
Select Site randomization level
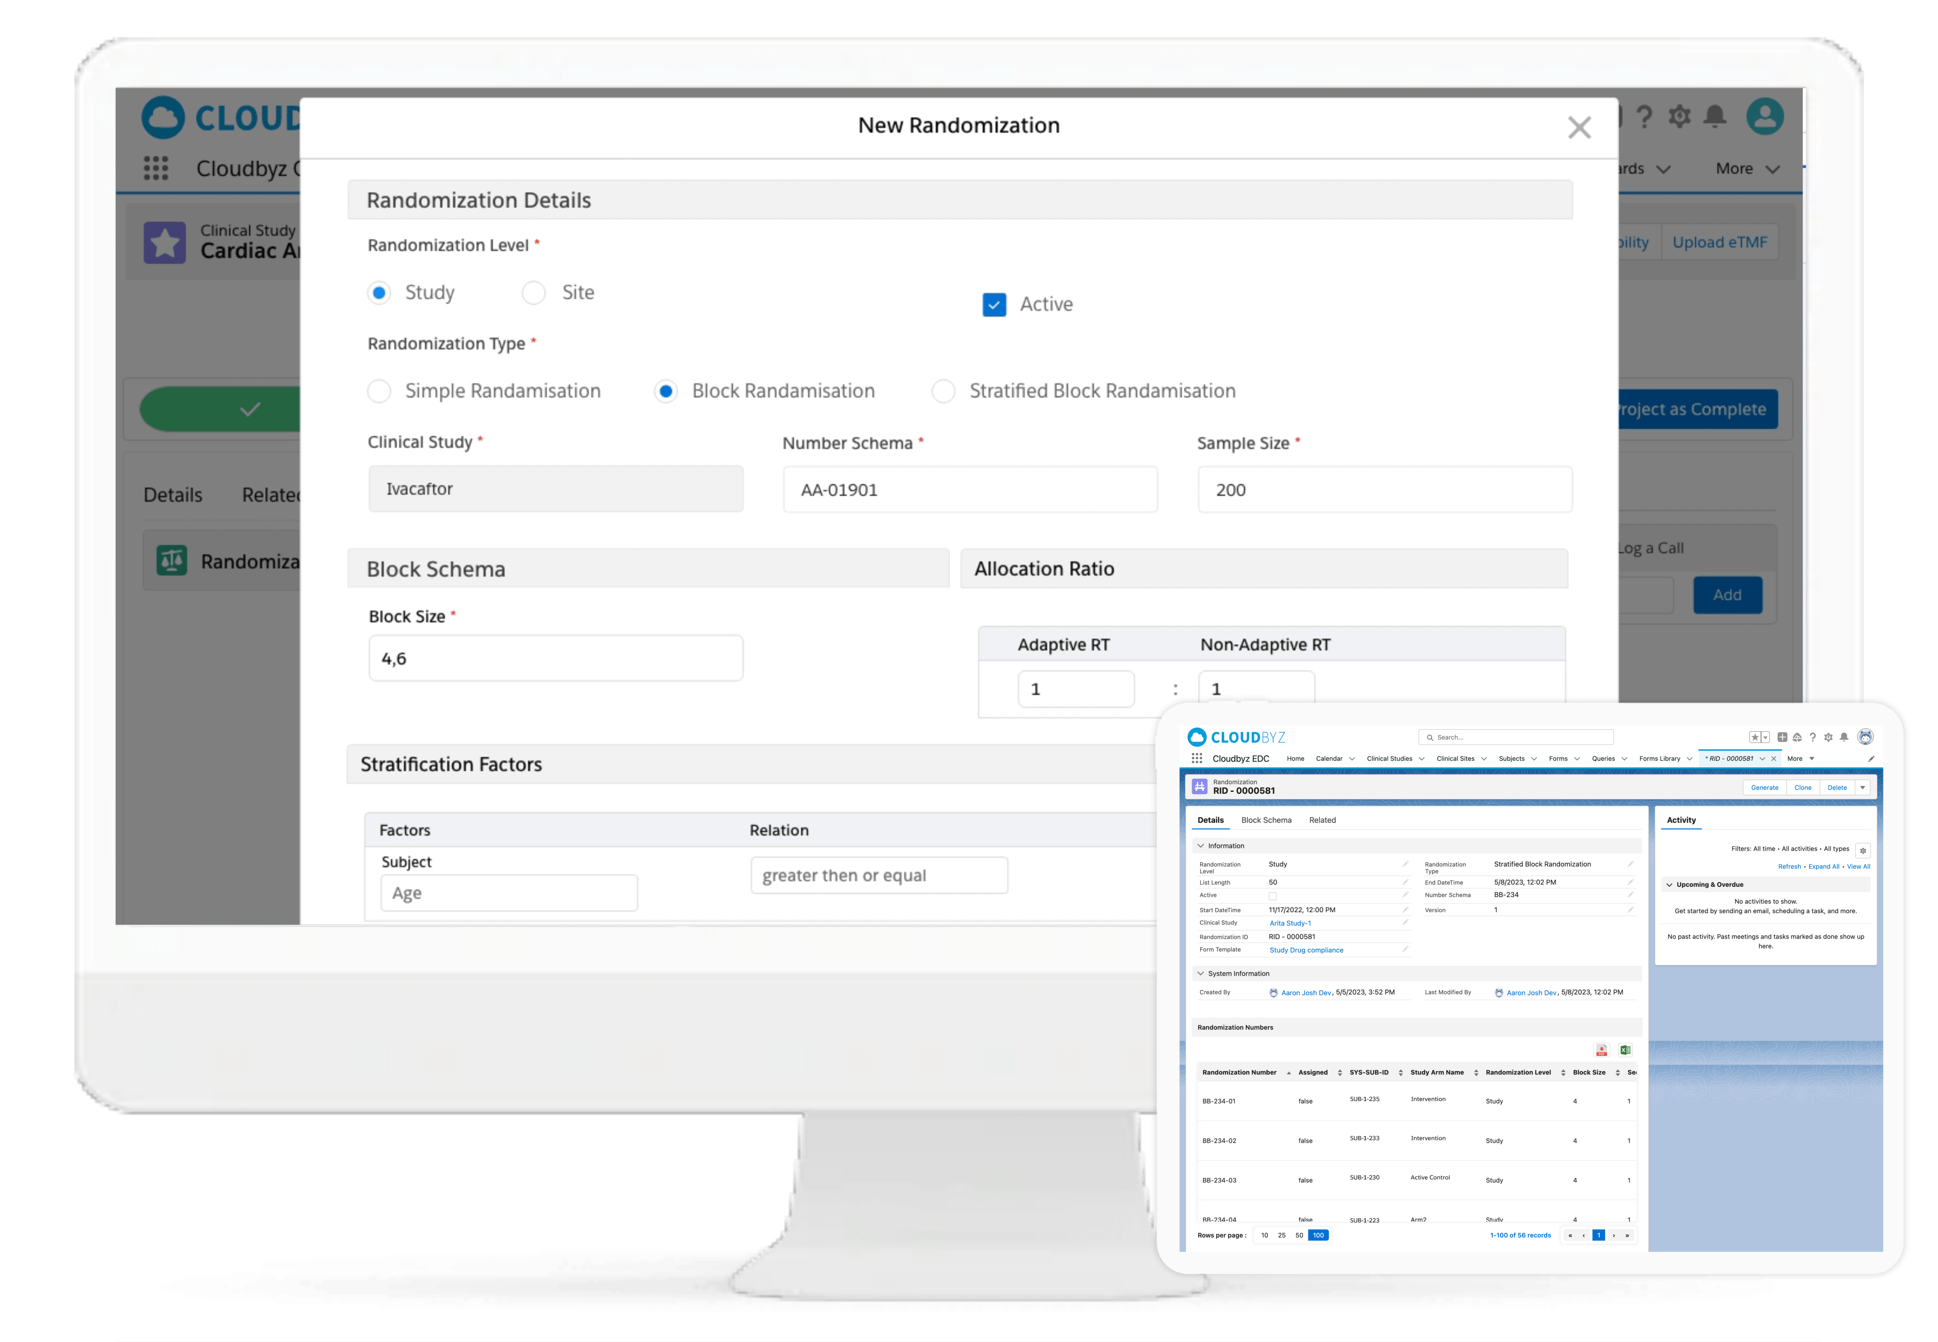[534, 292]
